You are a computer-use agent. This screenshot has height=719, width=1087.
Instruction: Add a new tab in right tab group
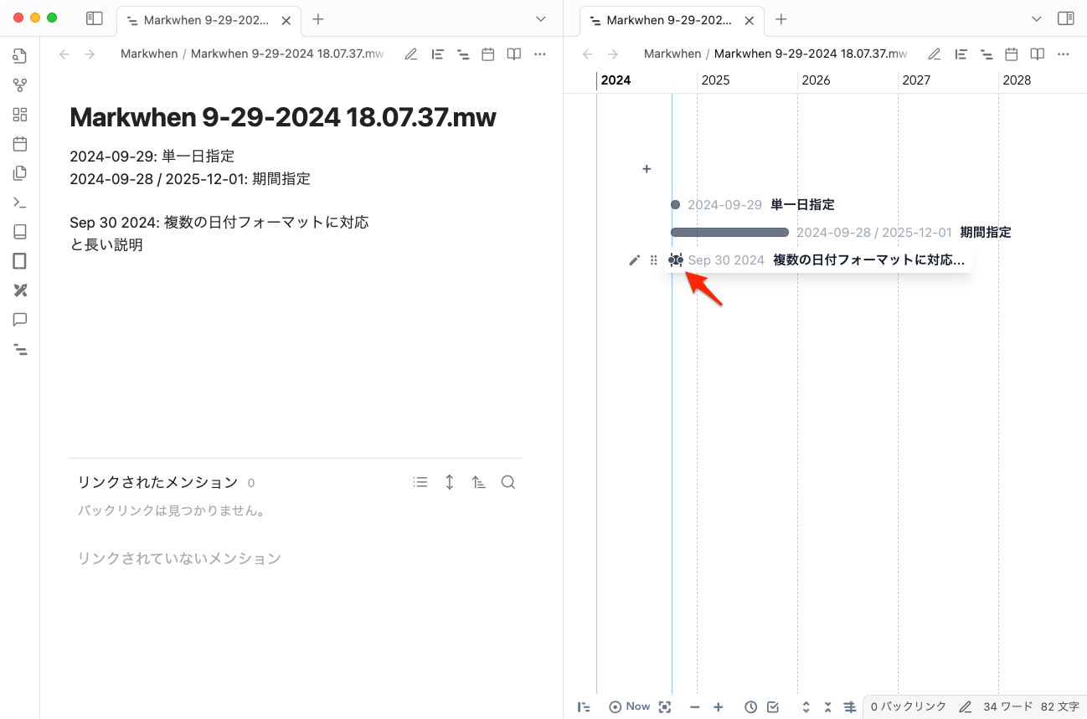click(781, 19)
